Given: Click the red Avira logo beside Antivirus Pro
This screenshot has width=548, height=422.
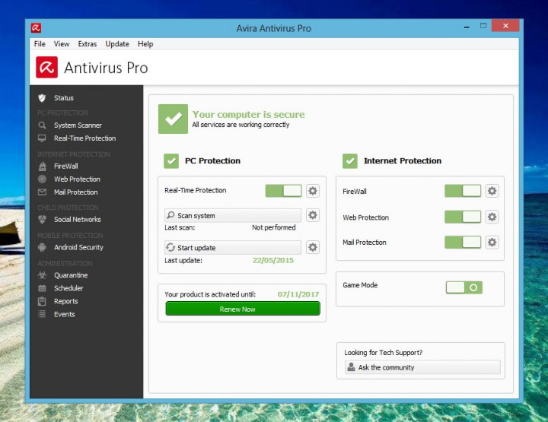Looking at the screenshot, I should point(47,68).
